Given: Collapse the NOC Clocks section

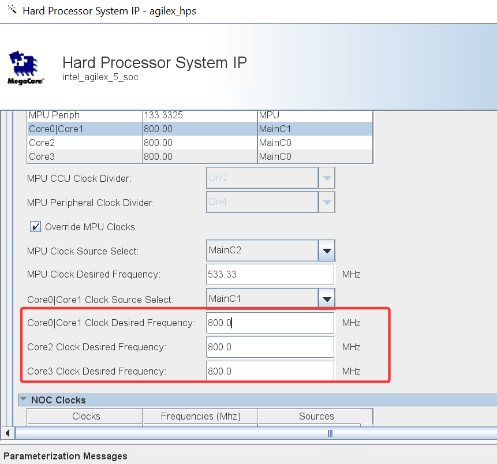Looking at the screenshot, I should [x=23, y=399].
